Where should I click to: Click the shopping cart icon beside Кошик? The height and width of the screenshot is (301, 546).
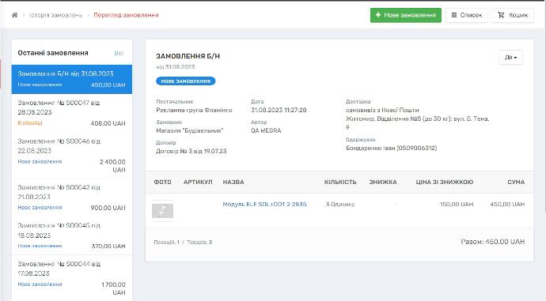[501, 15]
